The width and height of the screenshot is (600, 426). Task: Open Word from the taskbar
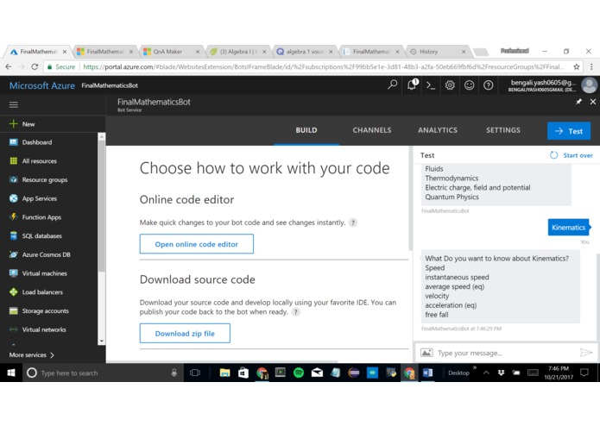[427, 373]
